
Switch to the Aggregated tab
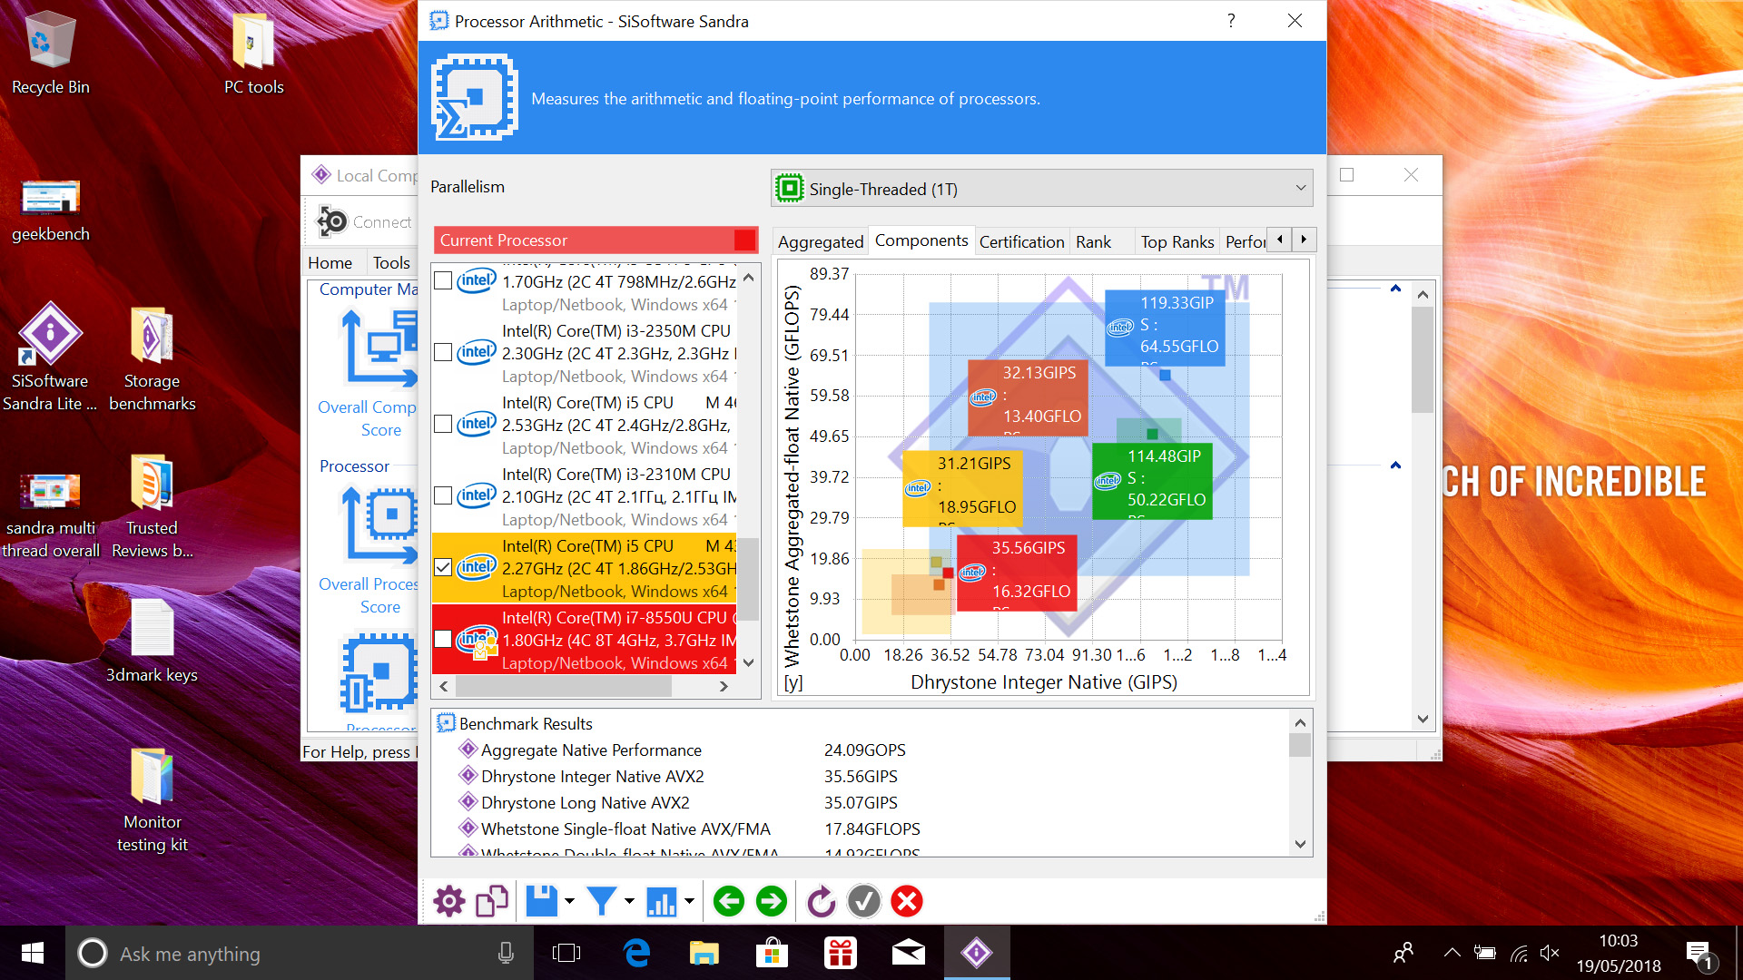point(820,241)
